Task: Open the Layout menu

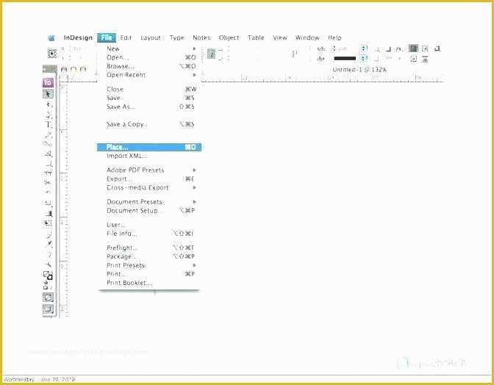Action: point(151,37)
